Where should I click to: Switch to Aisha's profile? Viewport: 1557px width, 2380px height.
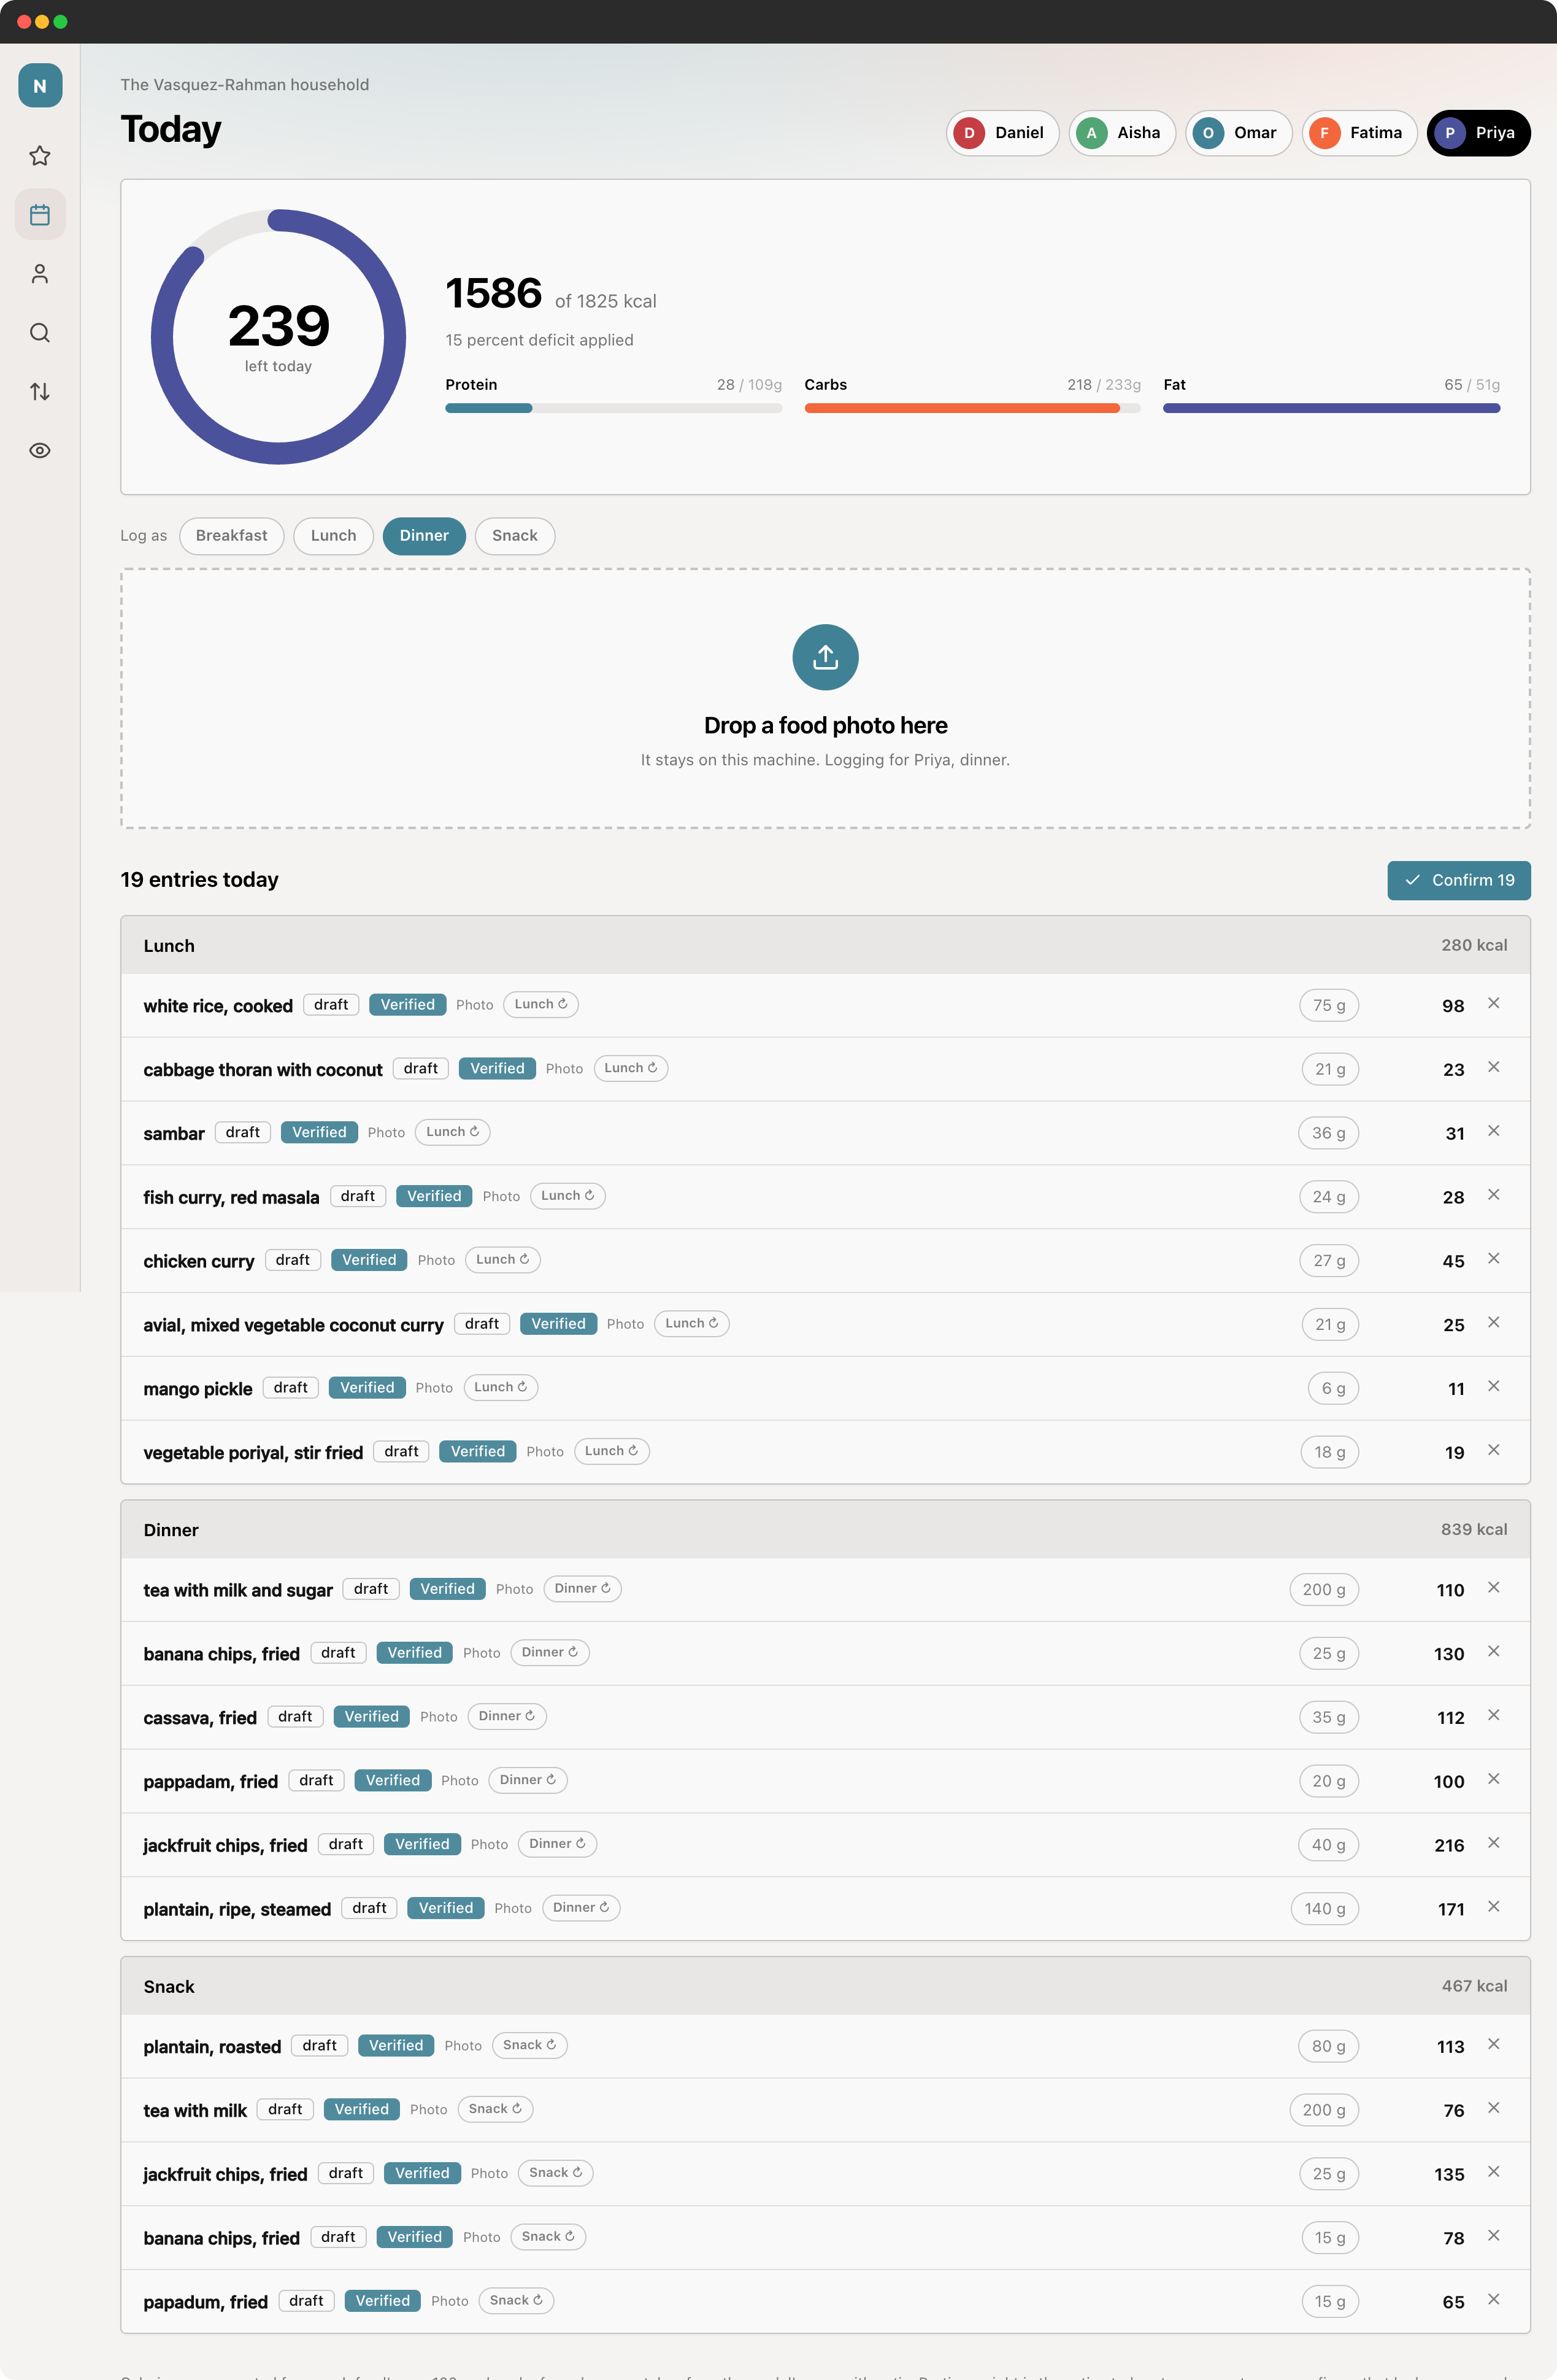point(1122,133)
